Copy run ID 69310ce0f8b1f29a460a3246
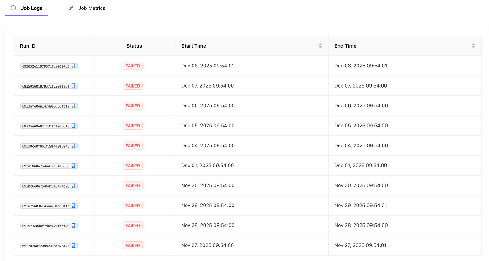 74,146
